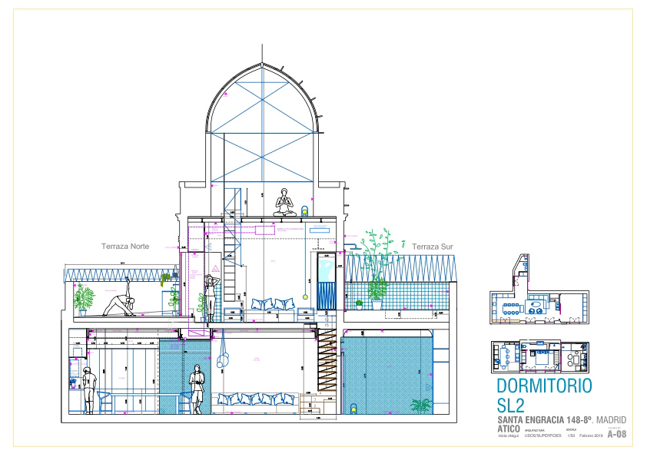Select the cross-braced dome structure
Viewport: 647px width, 457px height.
tap(262, 122)
